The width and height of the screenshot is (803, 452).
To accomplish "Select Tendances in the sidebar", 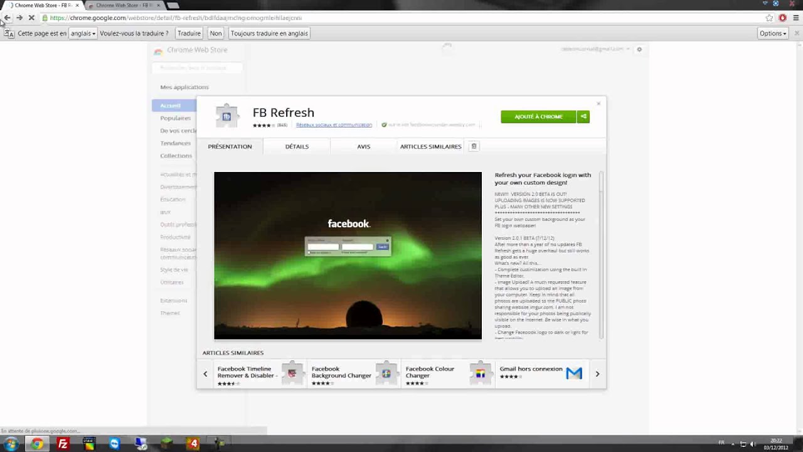I will pos(175,143).
